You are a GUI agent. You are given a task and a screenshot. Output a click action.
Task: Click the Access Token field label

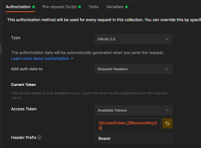pos(24,109)
